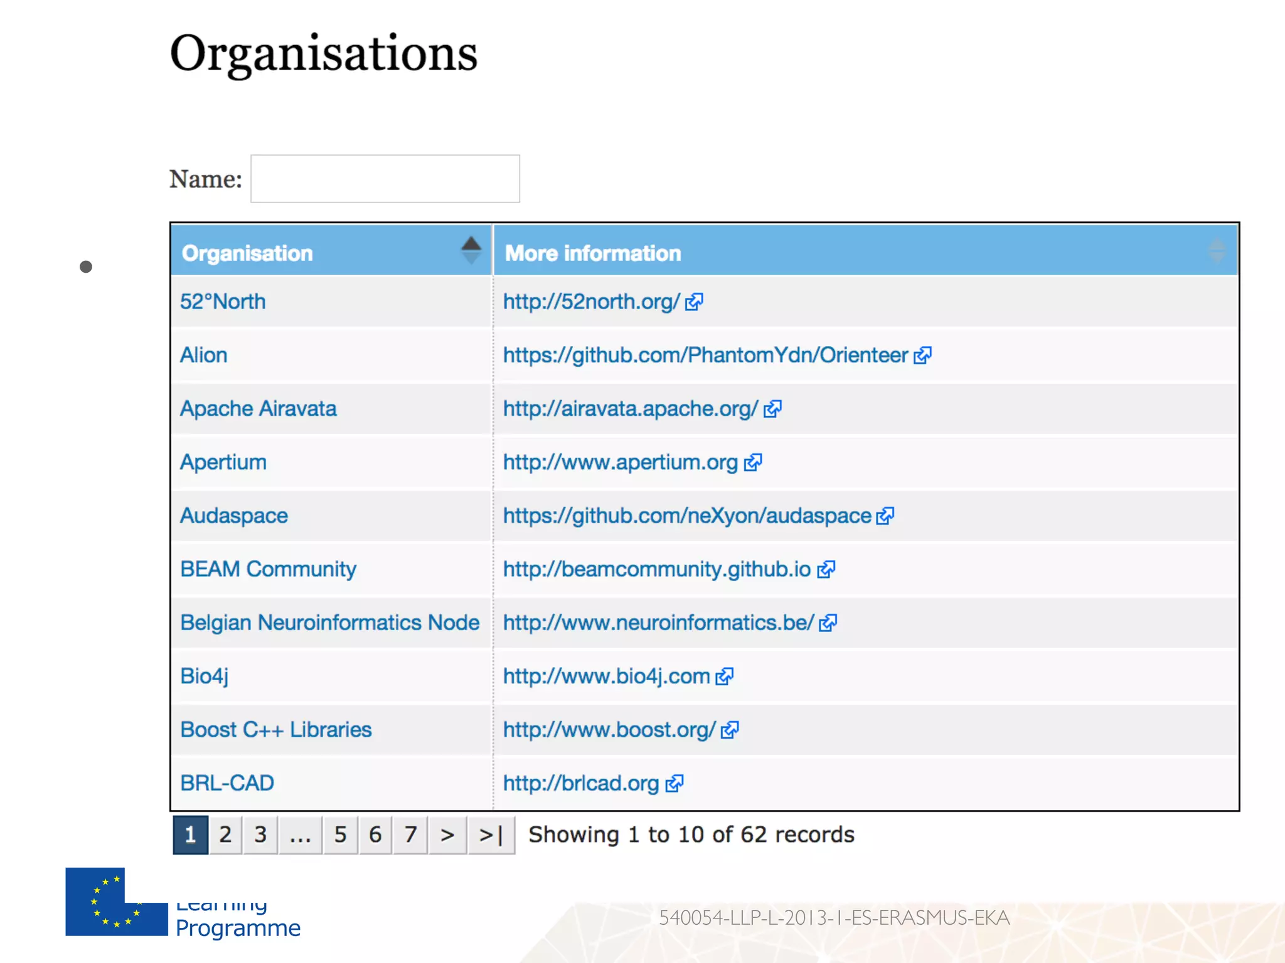Click the Showing 1 to 10 records text

(691, 834)
